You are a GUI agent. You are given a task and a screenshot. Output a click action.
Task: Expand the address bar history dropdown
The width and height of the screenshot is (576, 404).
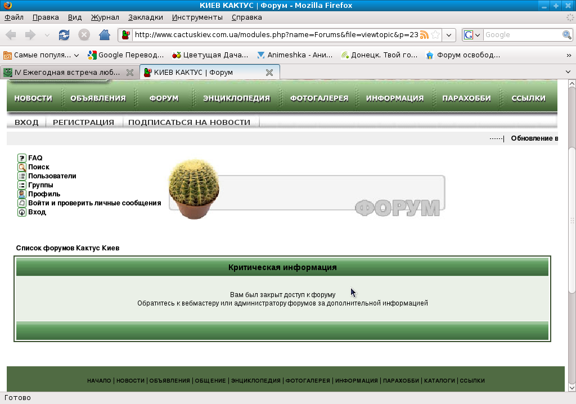point(448,35)
